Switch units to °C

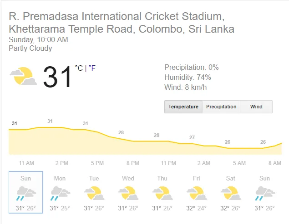(79, 68)
